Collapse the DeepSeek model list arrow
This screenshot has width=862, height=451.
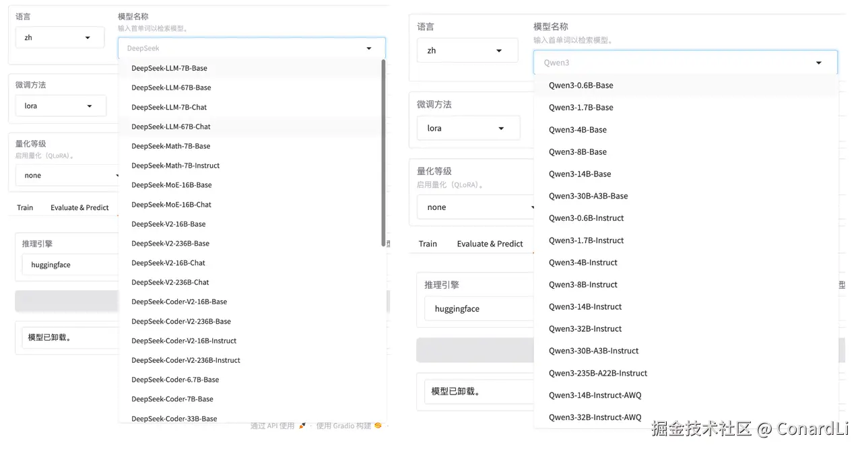(369, 48)
